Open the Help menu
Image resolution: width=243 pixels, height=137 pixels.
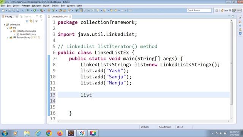(x=79, y=6)
